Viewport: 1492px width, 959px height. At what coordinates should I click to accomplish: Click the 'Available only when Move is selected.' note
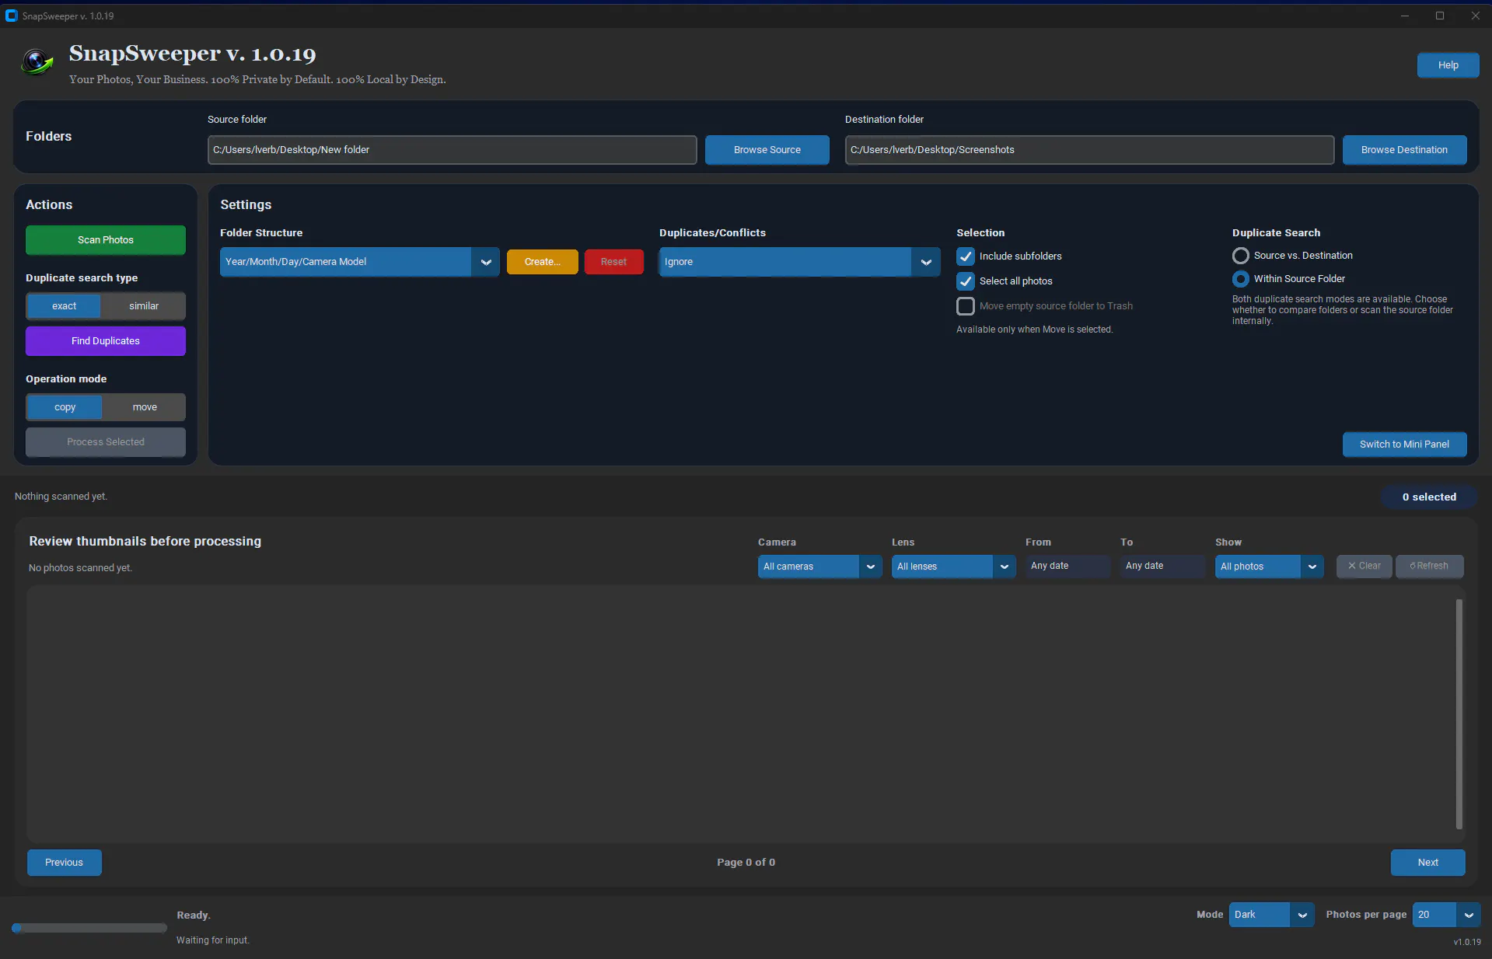click(x=1034, y=330)
